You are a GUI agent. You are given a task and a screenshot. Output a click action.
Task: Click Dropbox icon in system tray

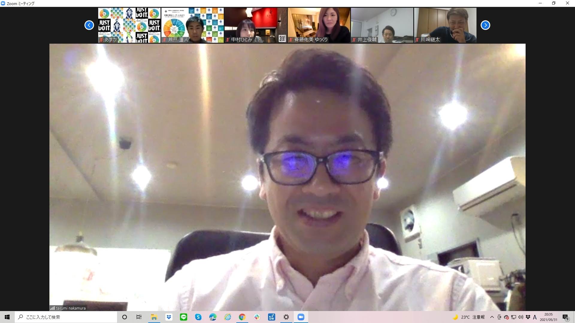[528, 317]
